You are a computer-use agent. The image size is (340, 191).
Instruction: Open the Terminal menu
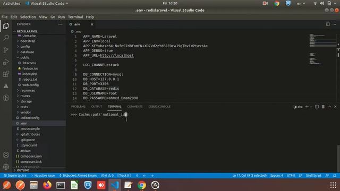[x=75, y=17]
